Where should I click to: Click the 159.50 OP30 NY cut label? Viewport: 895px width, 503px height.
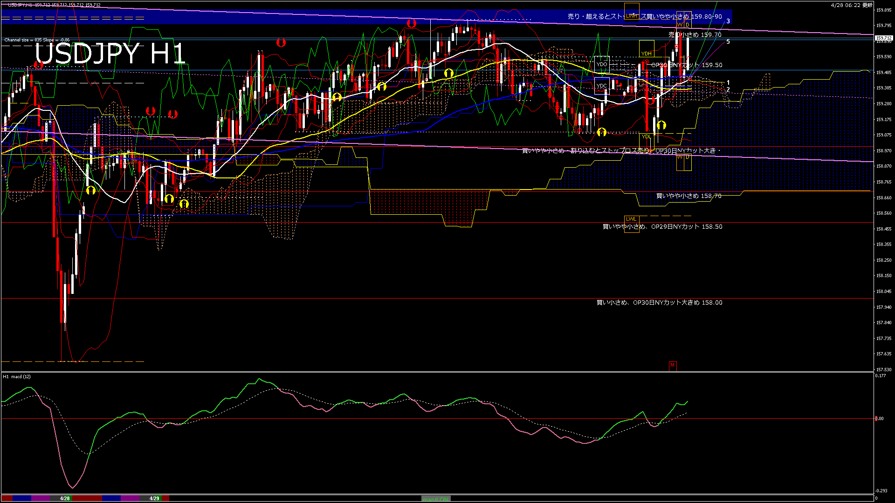coord(686,65)
